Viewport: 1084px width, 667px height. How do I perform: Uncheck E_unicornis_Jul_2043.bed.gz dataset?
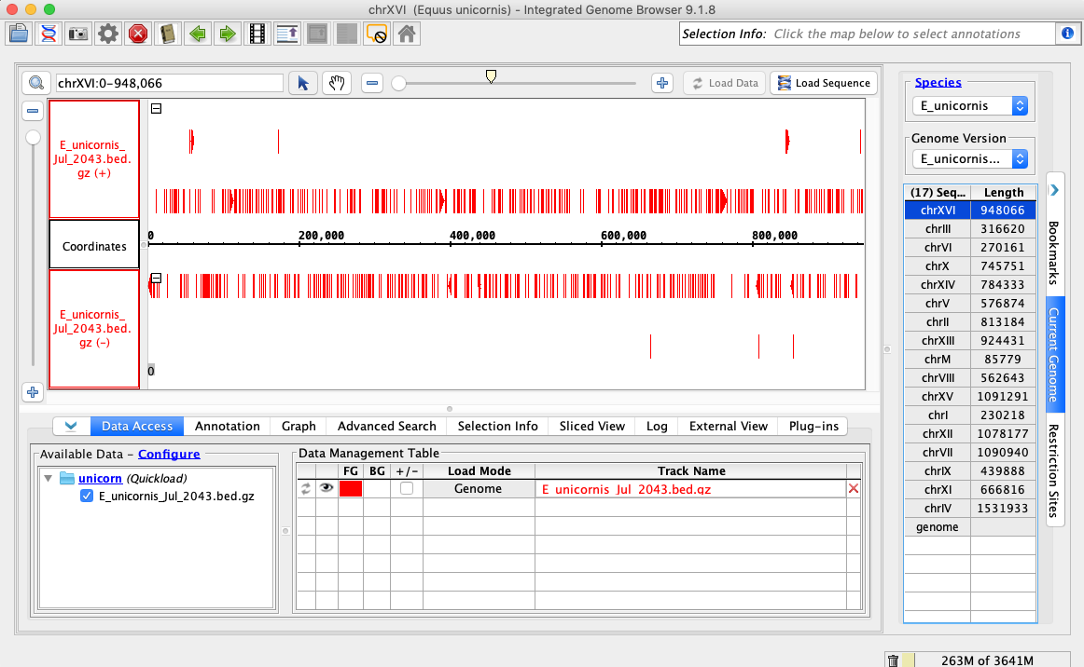87,496
